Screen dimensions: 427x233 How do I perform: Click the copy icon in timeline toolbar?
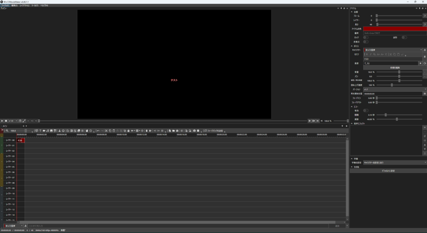110,130
